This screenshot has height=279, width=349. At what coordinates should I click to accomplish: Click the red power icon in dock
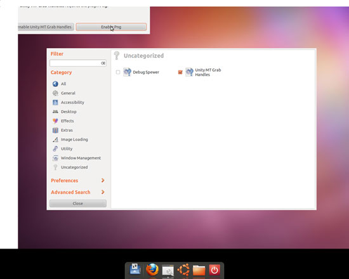click(214, 270)
